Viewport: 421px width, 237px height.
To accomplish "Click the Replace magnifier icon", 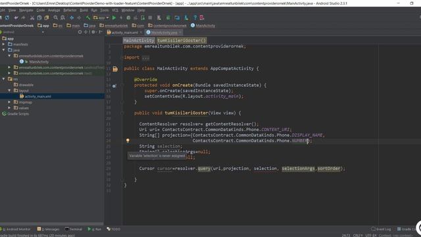I will coord(63,18).
